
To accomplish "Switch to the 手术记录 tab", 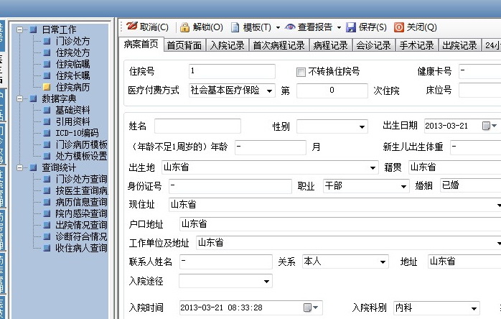I will point(416,45).
